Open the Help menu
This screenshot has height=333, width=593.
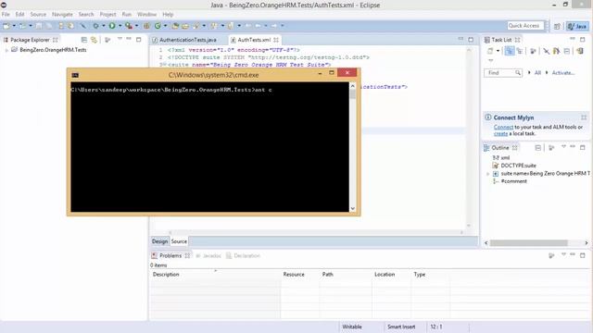(x=168, y=15)
